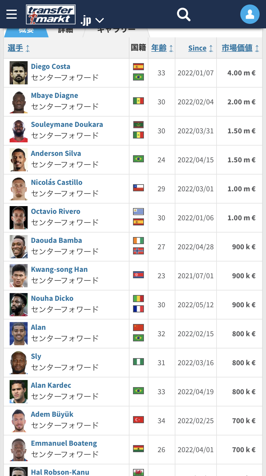The image size is (266, 476).
Task: Click the Transfermarkt logo
Action: (x=51, y=14)
